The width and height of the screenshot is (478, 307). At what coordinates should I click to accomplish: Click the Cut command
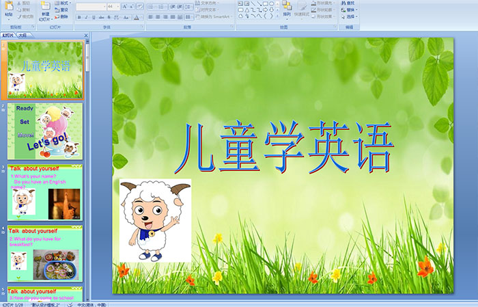24,3
